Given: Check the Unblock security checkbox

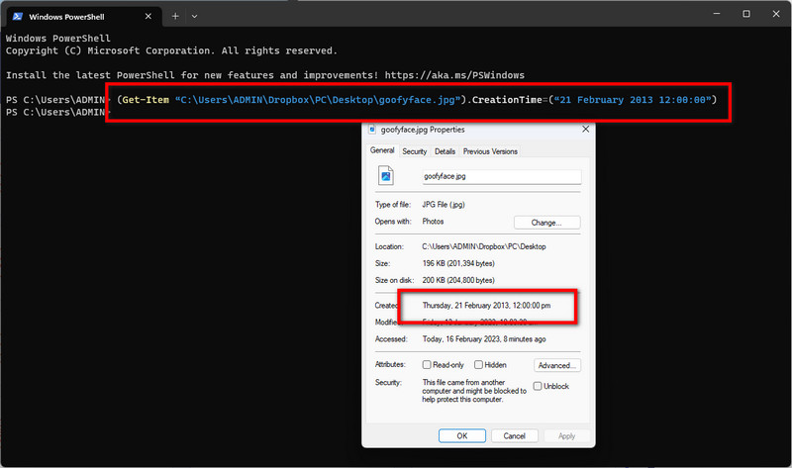Looking at the screenshot, I should click(x=536, y=387).
